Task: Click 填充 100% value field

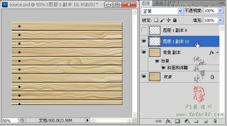Action: pos(211,20)
